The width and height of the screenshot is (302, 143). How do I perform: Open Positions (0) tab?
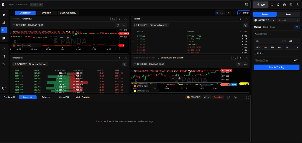pos(9,97)
